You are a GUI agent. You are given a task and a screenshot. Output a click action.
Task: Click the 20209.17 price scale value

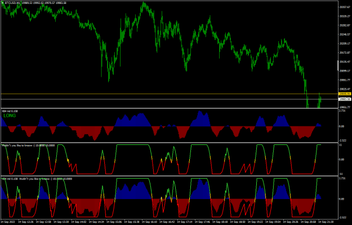tap(345, 43)
